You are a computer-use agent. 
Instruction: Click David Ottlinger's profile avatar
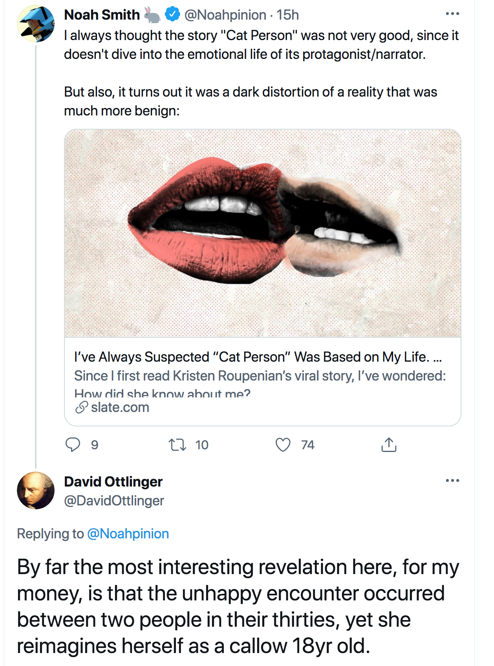click(36, 490)
